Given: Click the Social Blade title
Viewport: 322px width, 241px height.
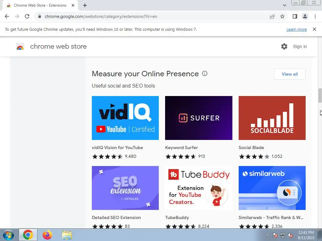Looking at the screenshot, I should 251,147.
